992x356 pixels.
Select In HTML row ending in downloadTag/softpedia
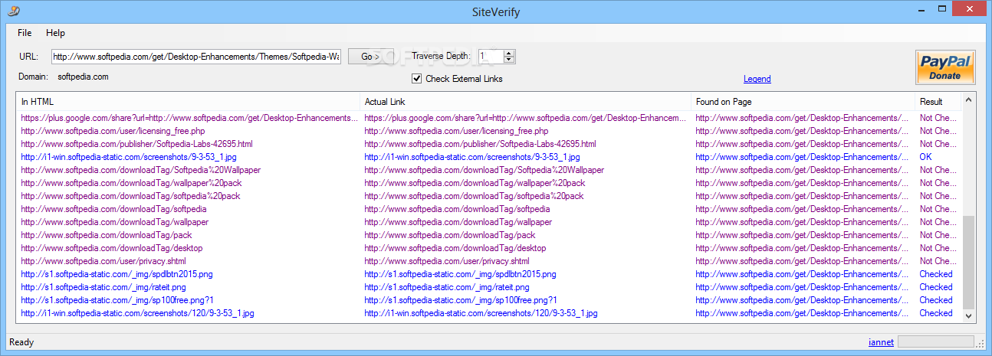[x=113, y=209]
